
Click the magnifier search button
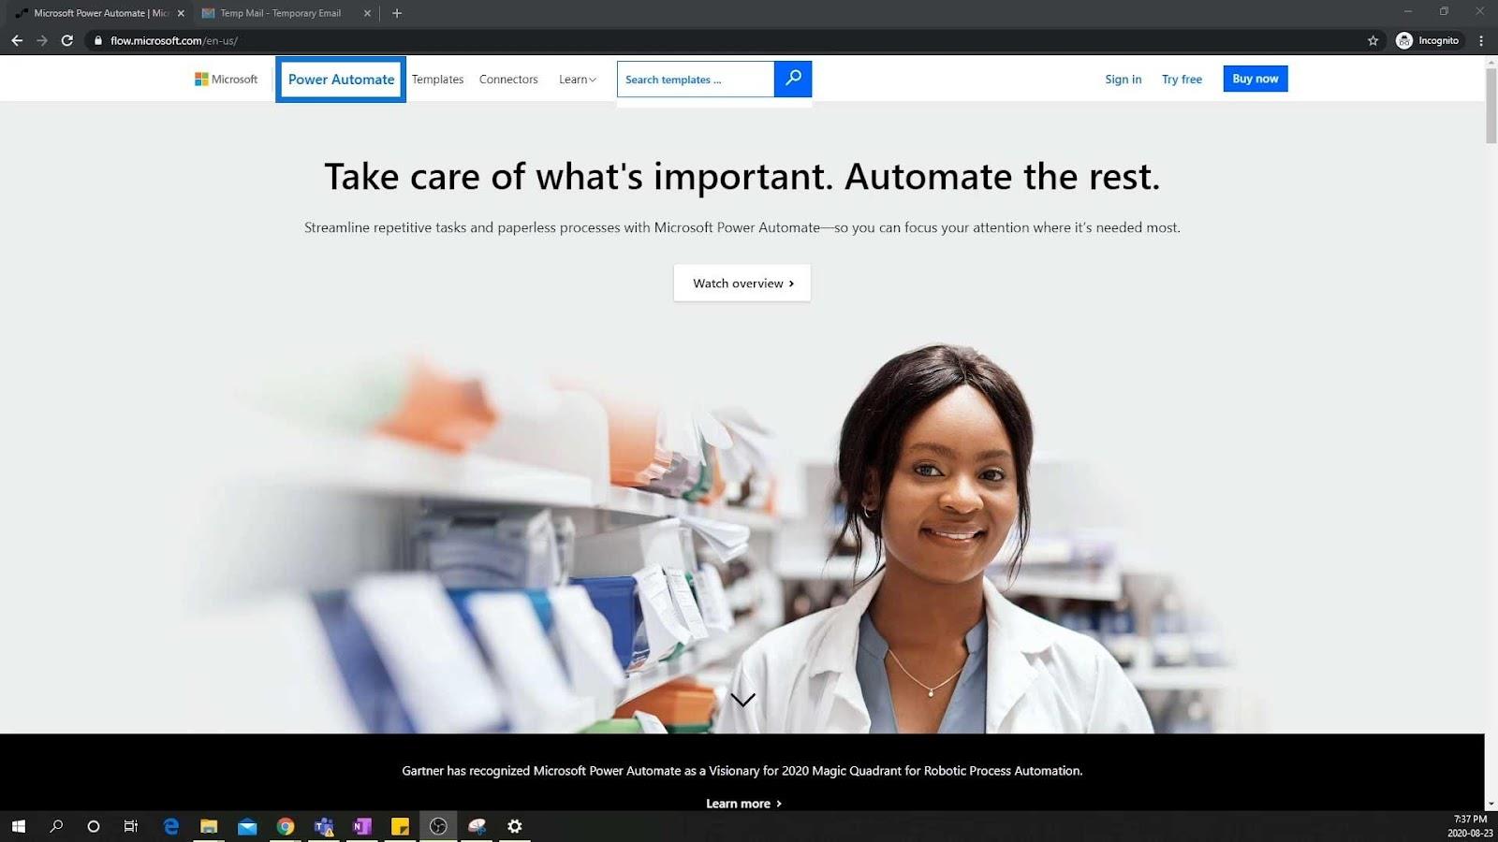tap(793, 79)
